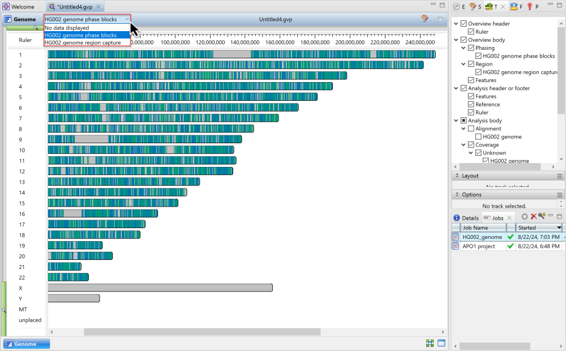Close the Untitled4.gvp editor tab
The image size is (566, 351).
98,6
